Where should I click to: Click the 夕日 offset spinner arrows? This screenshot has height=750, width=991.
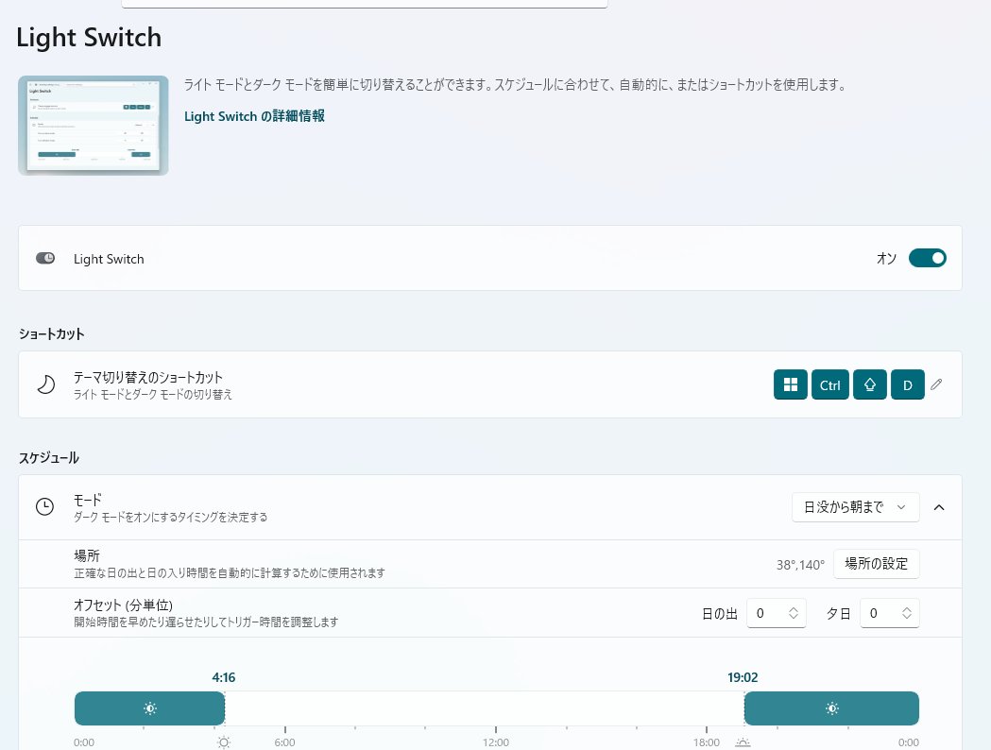906,613
